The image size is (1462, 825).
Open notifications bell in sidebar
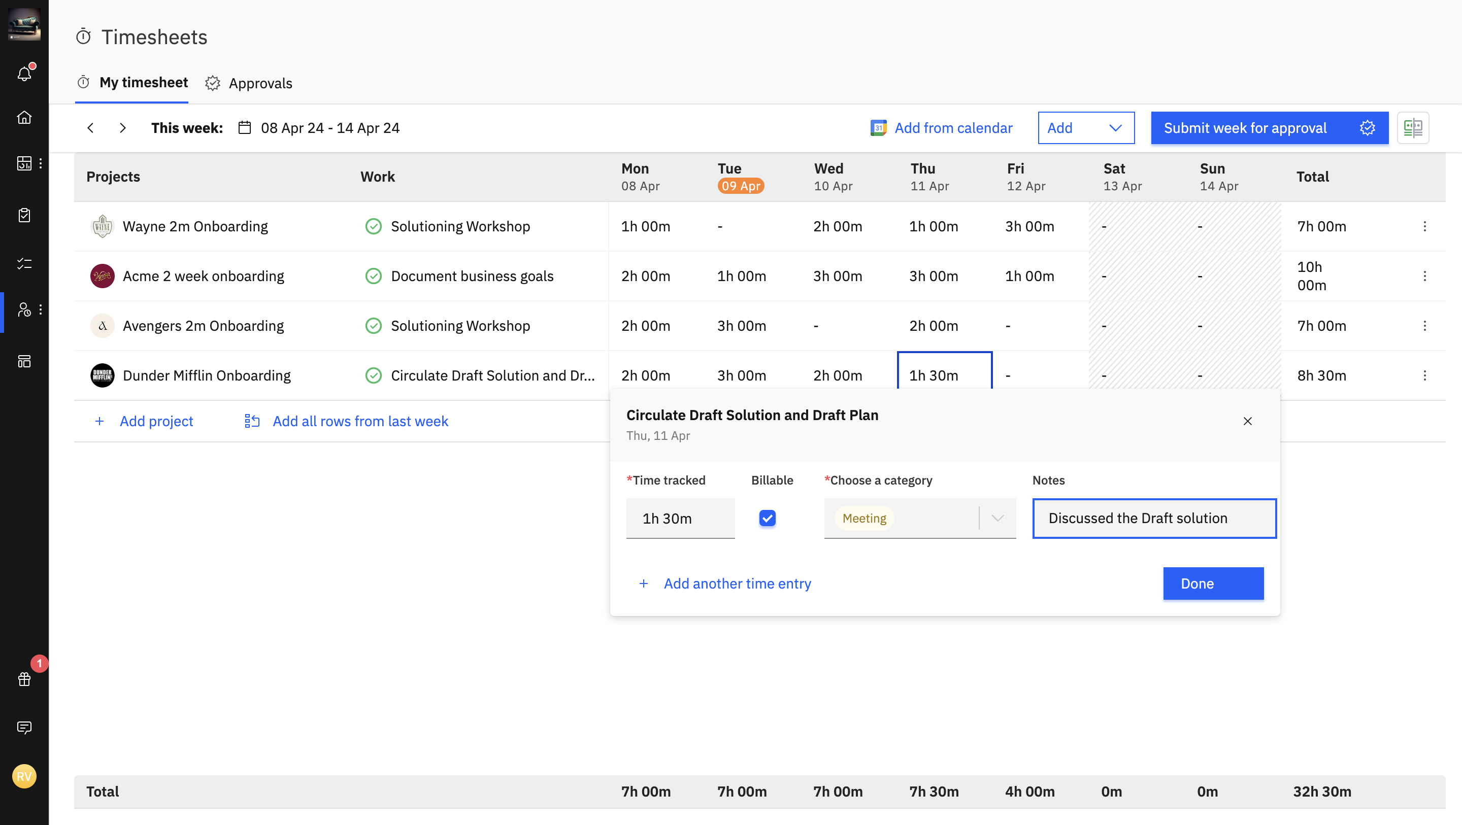pyautogui.click(x=24, y=74)
